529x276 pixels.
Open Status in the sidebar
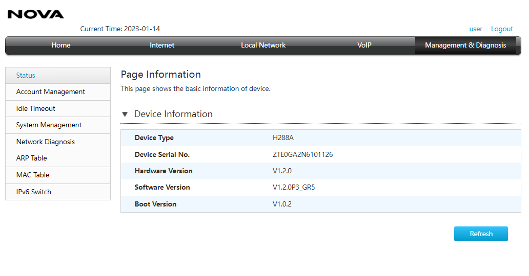[x=58, y=76]
